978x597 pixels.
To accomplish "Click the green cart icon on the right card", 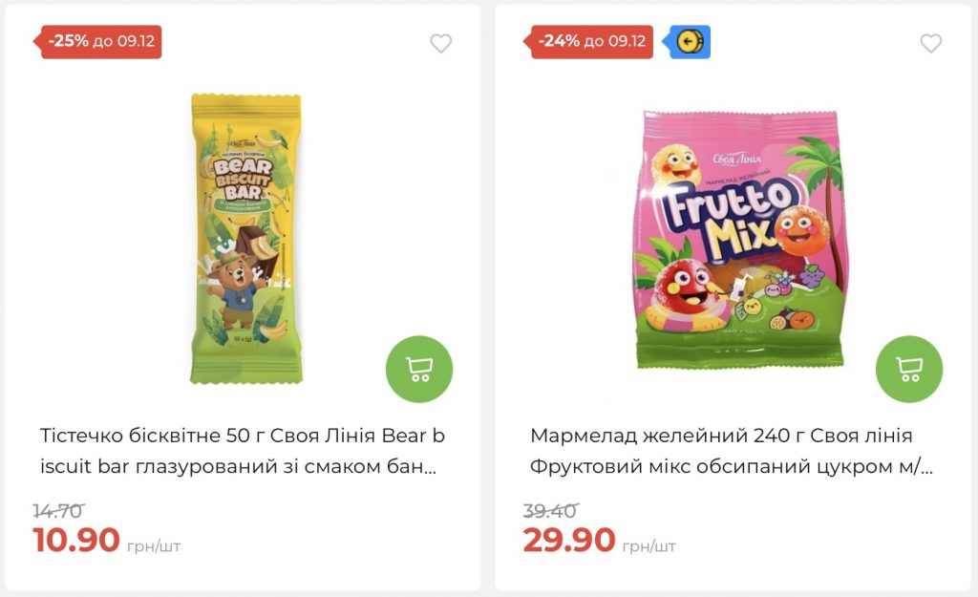I will (x=907, y=369).
